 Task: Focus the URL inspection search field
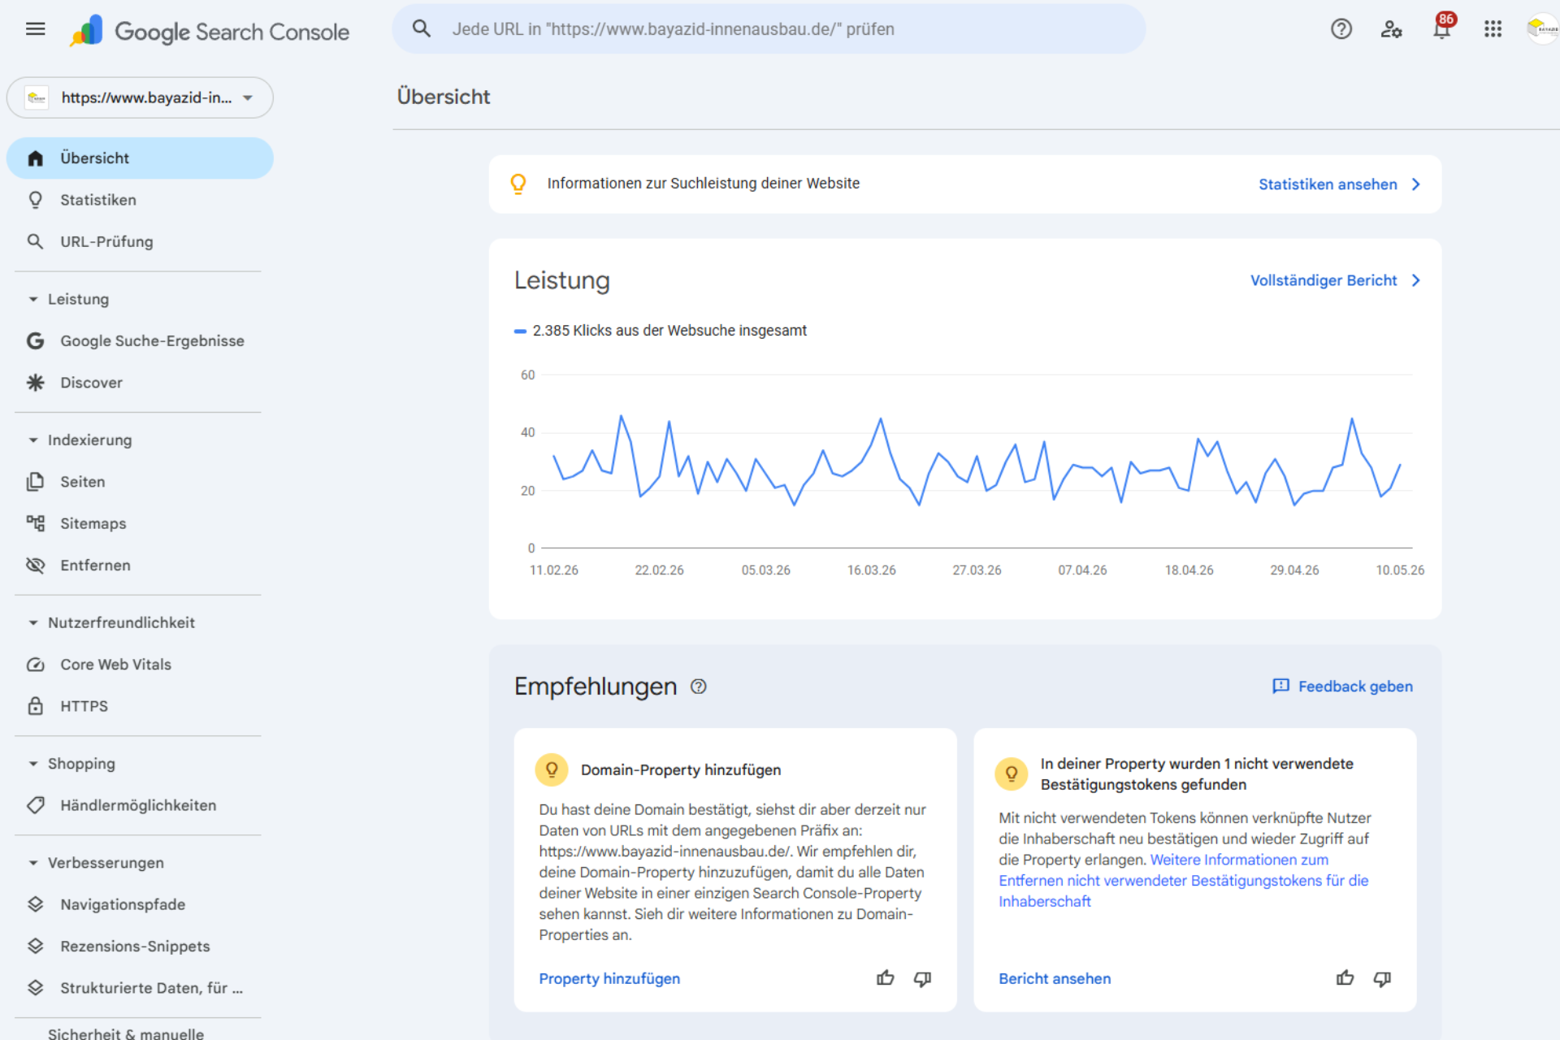[769, 29]
